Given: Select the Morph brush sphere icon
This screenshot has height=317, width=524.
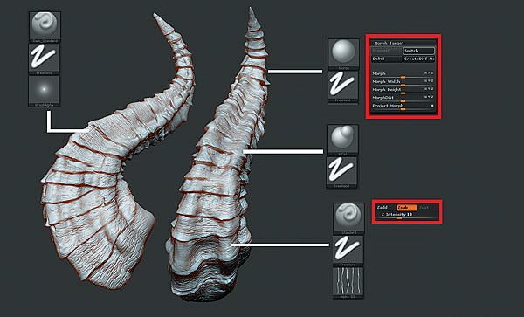Looking at the screenshot, I should coord(343,54).
